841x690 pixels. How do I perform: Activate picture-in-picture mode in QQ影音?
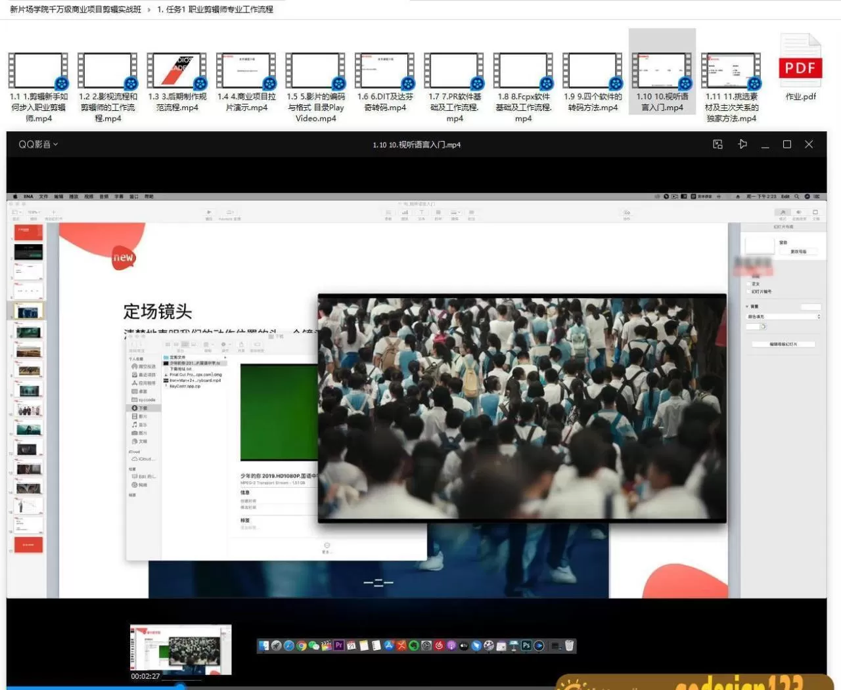717,144
